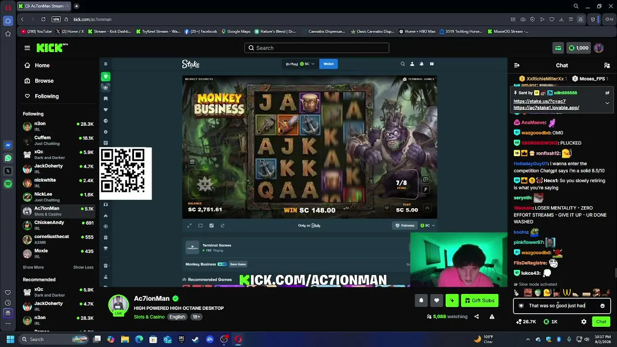Open Opera downloads icon

pyautogui.click(x=561, y=19)
